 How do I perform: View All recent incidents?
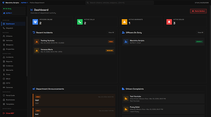[111, 33]
